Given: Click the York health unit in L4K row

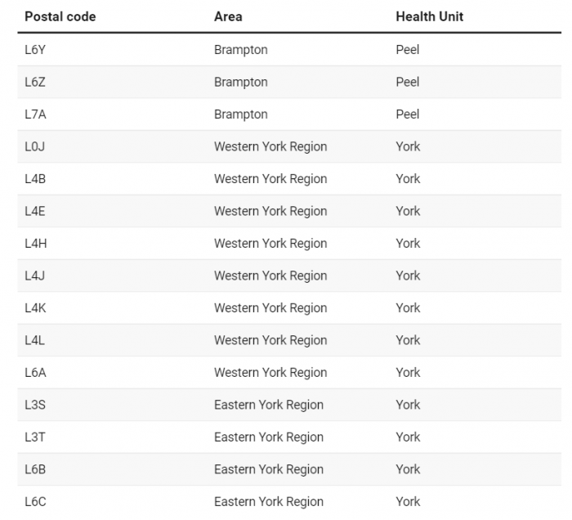Looking at the screenshot, I should tap(408, 308).
